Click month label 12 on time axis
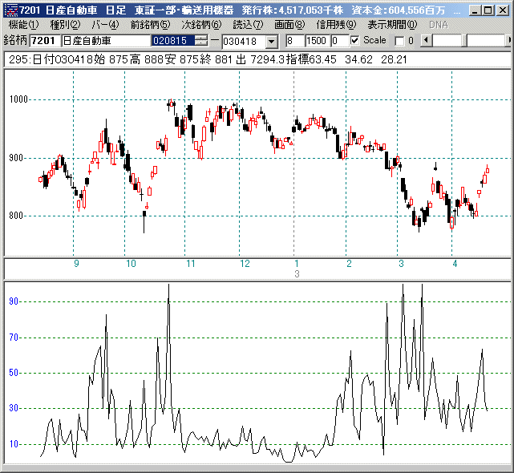The width and height of the screenshot is (514, 473). point(245,264)
